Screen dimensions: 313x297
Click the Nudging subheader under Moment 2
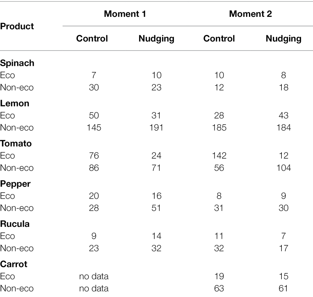point(284,39)
